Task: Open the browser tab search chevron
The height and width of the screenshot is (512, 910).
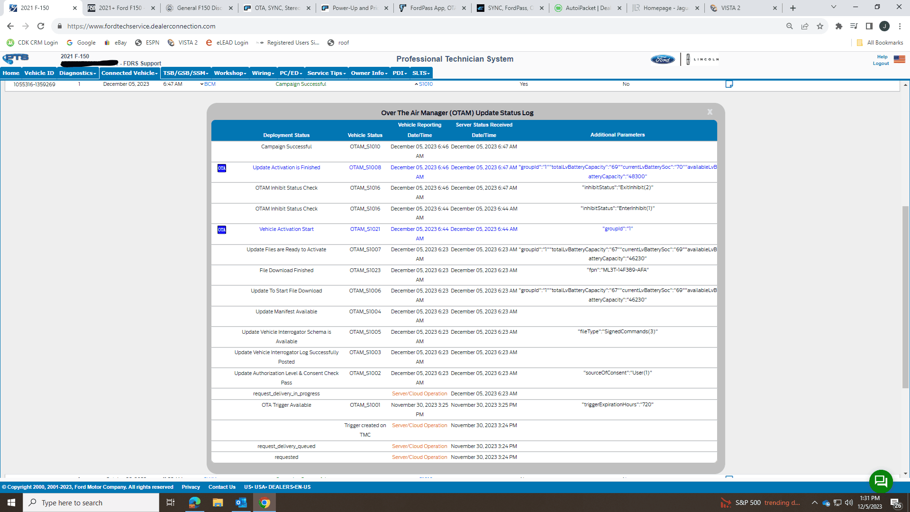Action: pyautogui.click(x=833, y=8)
